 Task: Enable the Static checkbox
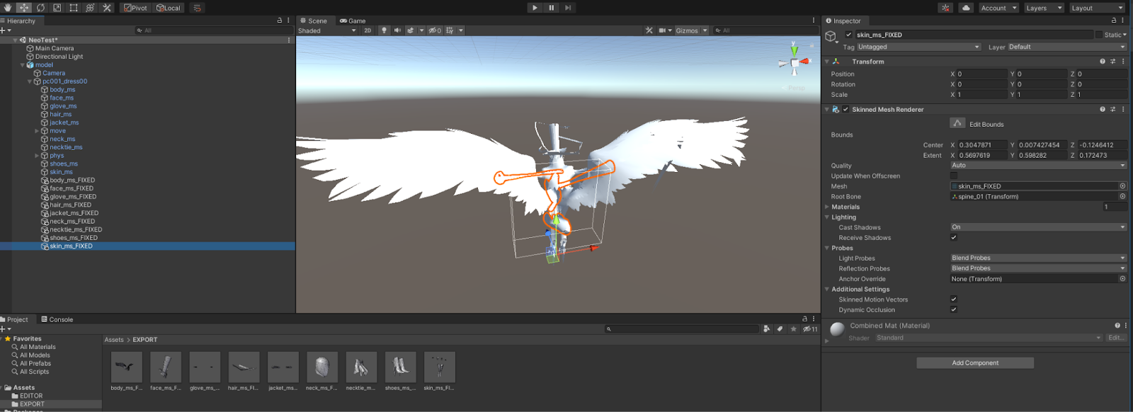pos(1098,34)
